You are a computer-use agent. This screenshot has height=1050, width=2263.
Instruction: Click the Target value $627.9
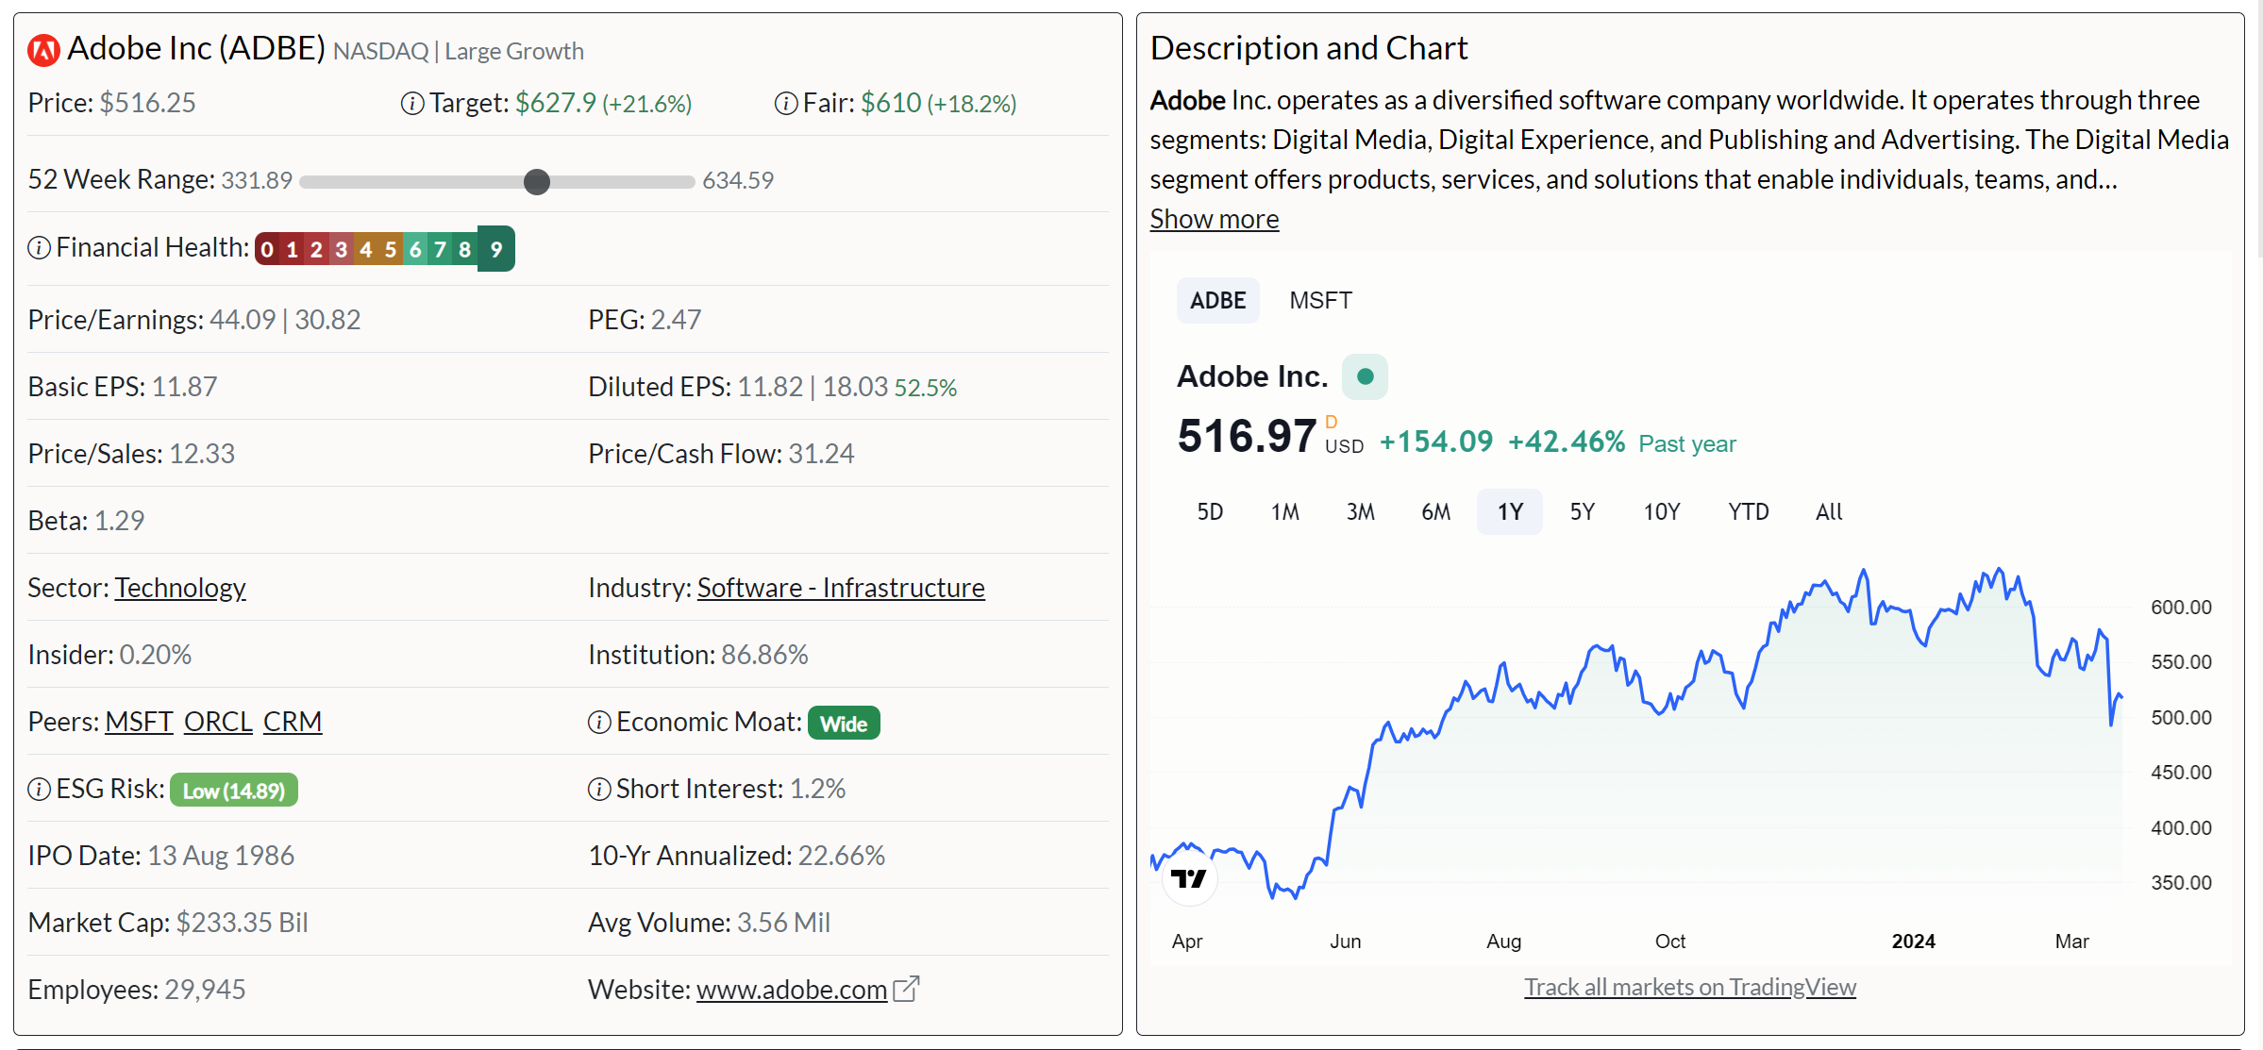pyautogui.click(x=556, y=103)
